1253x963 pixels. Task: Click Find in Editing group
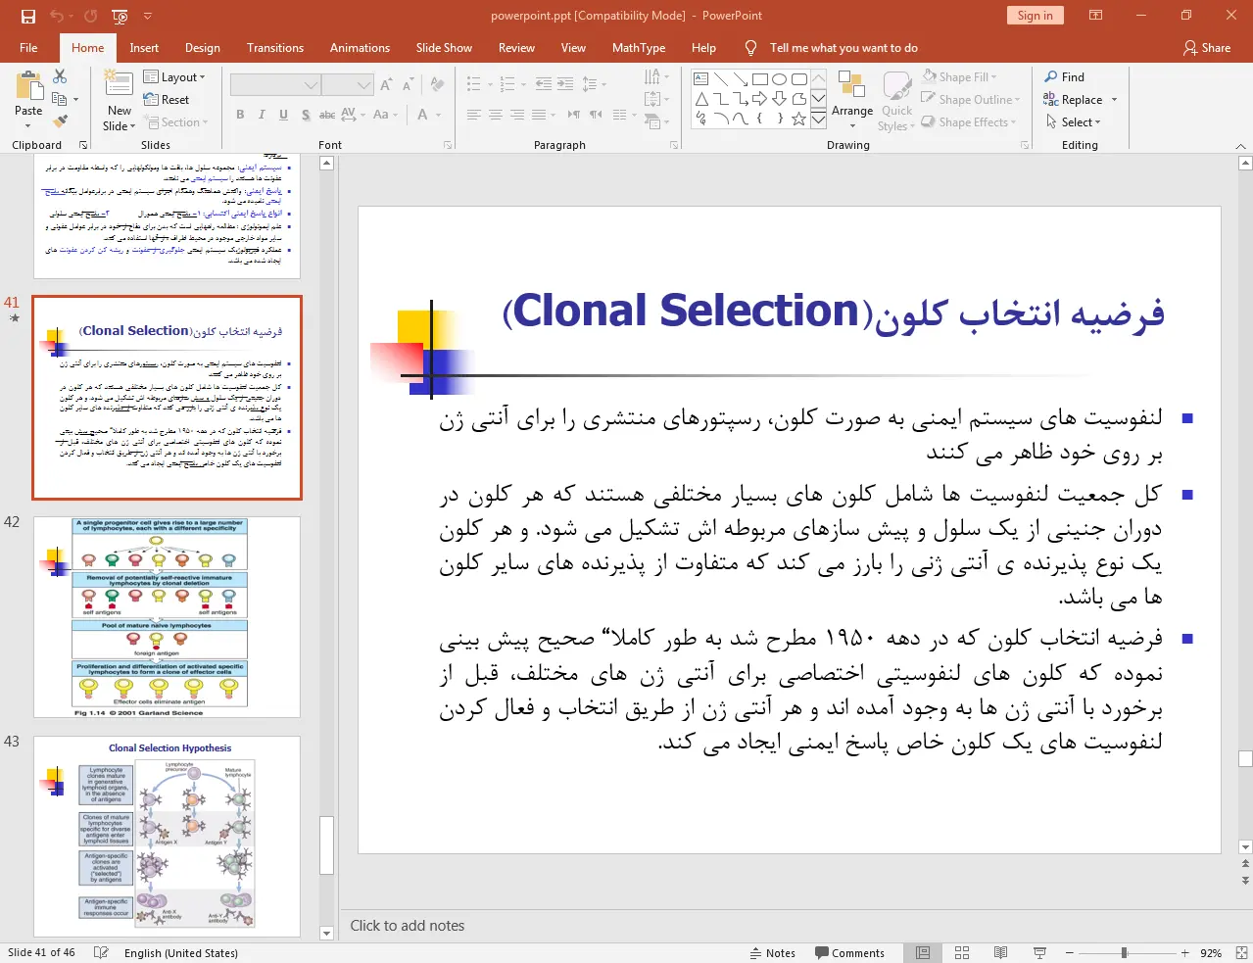[1064, 76]
